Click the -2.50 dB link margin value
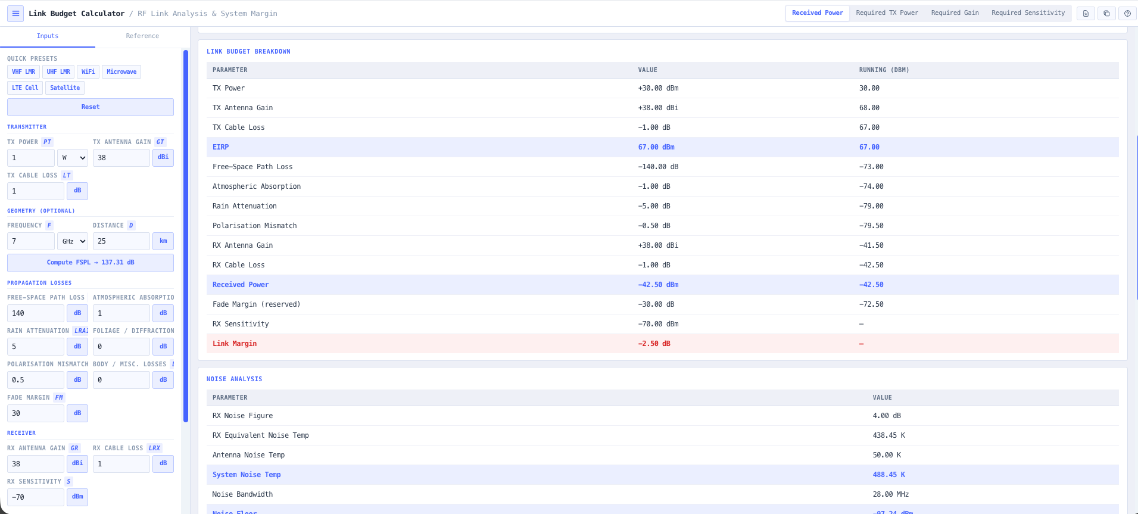The image size is (1138, 514). pos(654,344)
